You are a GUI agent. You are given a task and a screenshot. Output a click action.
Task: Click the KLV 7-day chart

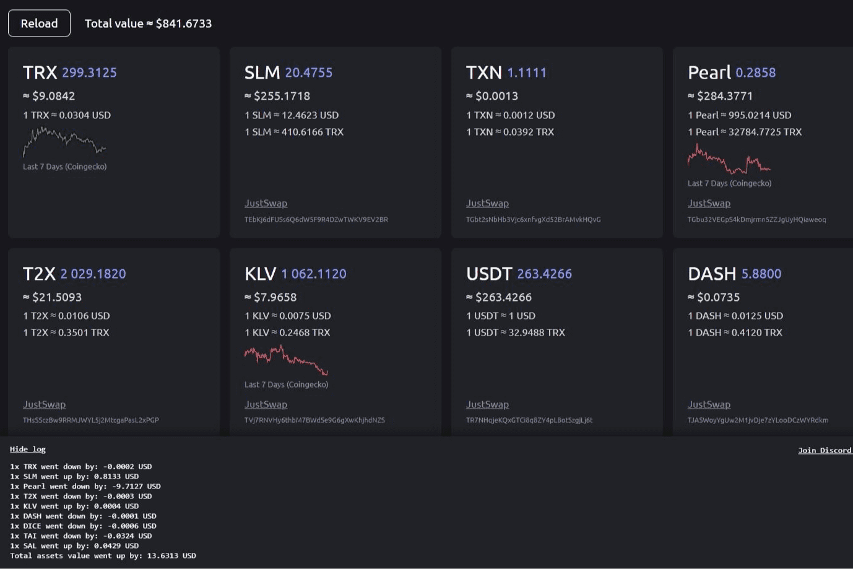point(285,359)
